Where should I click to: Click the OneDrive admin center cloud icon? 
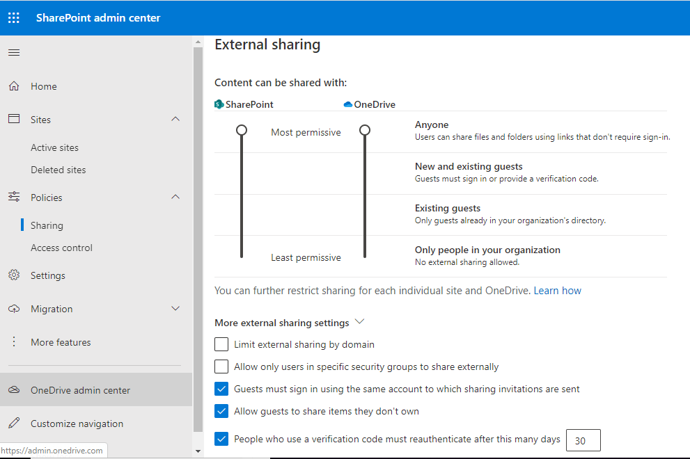[14, 390]
